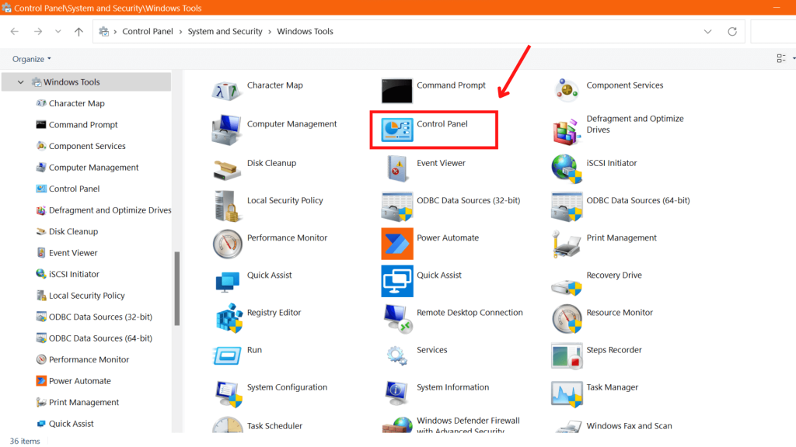Go back with the back arrow
The height and width of the screenshot is (447, 796).
click(x=15, y=31)
